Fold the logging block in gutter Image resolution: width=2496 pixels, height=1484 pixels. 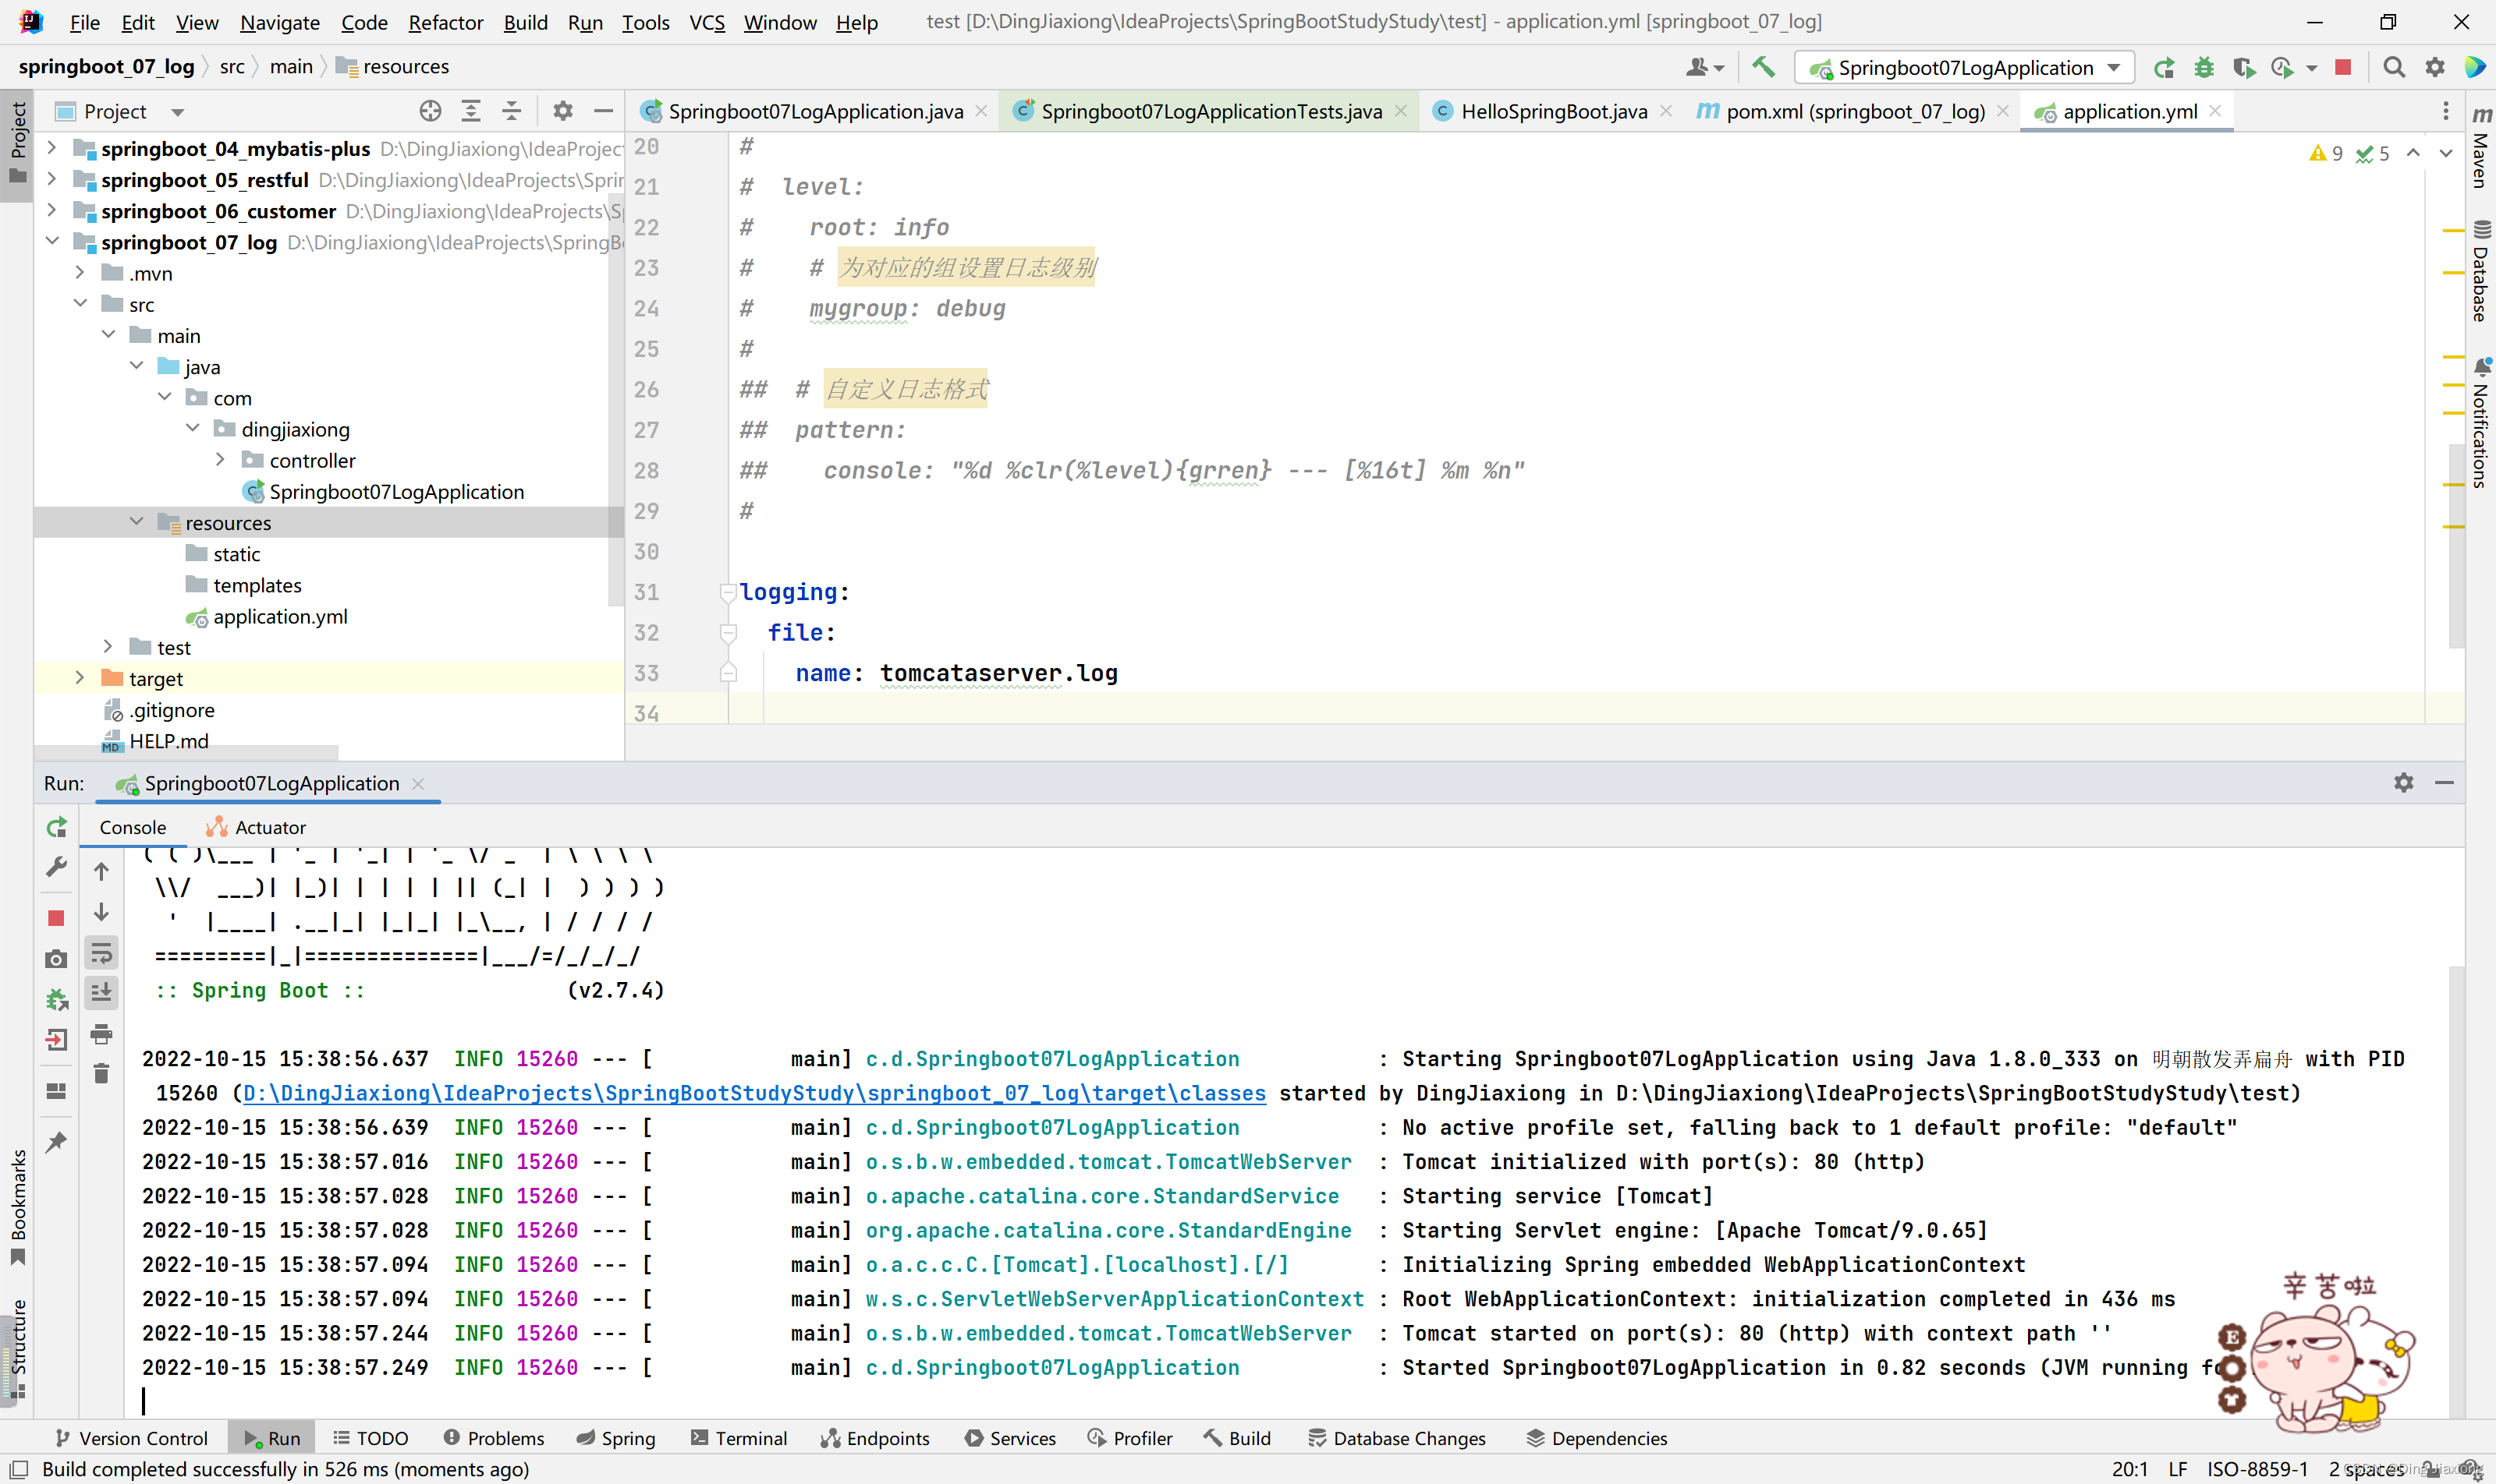[x=728, y=592]
